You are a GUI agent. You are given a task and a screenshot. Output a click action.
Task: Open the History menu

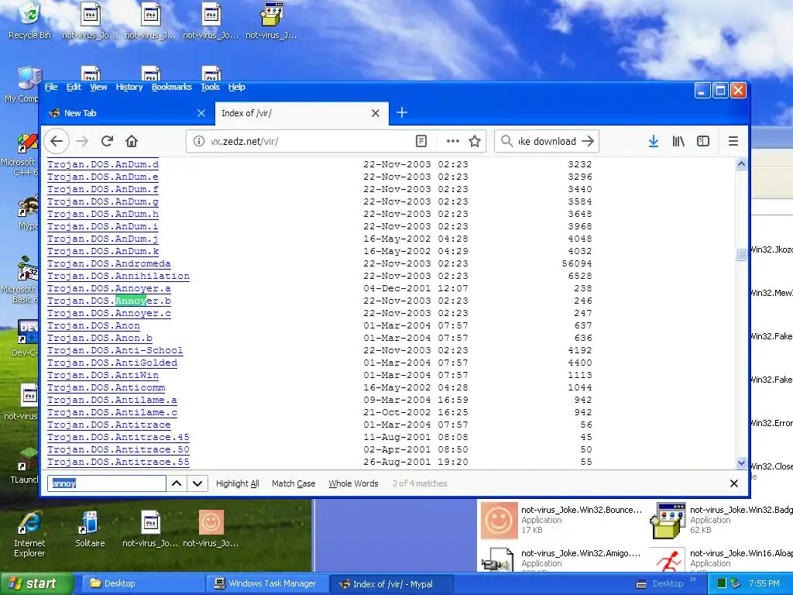(129, 87)
